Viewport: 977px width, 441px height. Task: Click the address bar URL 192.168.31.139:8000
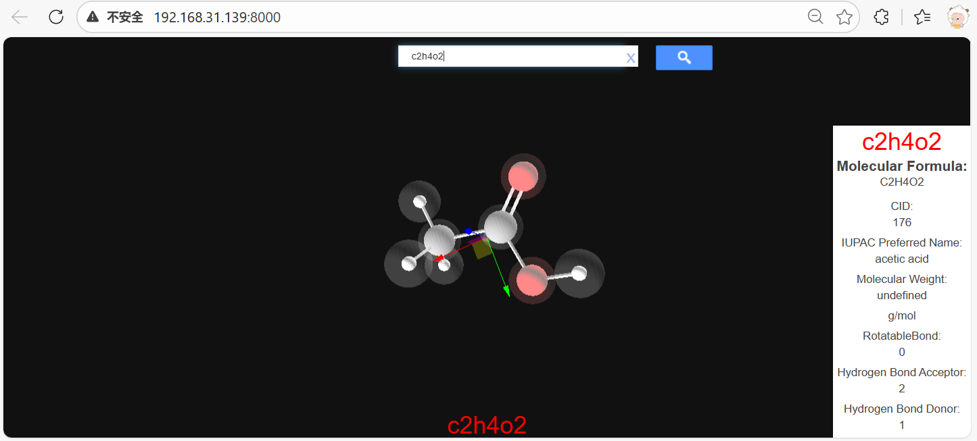(217, 18)
